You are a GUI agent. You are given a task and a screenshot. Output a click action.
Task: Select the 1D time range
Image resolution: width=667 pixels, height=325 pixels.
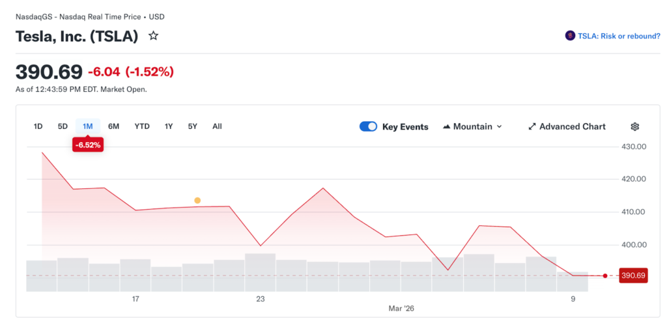pos(38,126)
